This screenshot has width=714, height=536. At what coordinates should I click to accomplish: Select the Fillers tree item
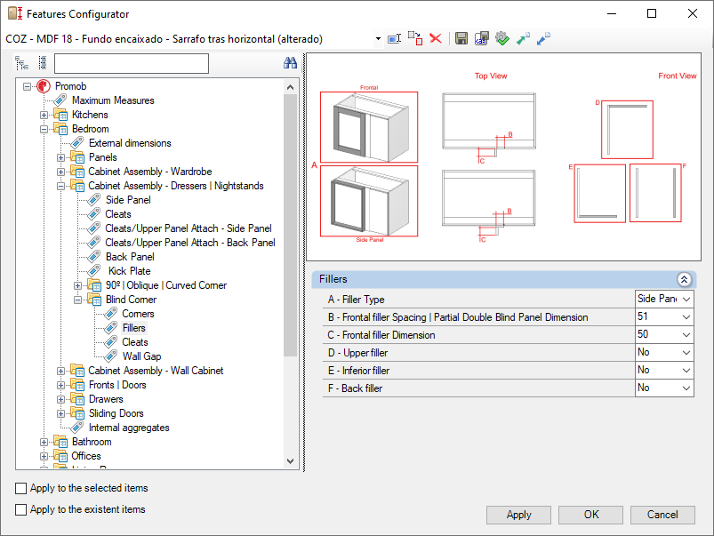coord(134,328)
